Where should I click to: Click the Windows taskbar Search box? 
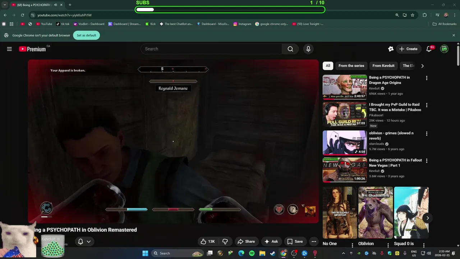178,253
